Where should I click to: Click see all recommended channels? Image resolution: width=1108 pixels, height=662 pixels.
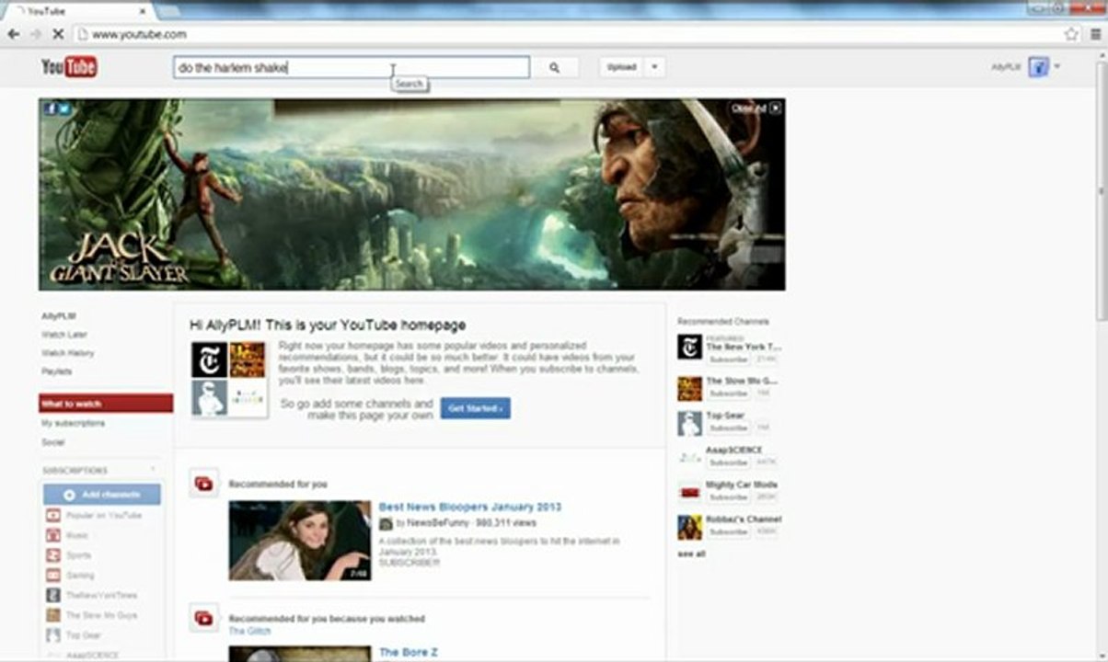click(691, 554)
